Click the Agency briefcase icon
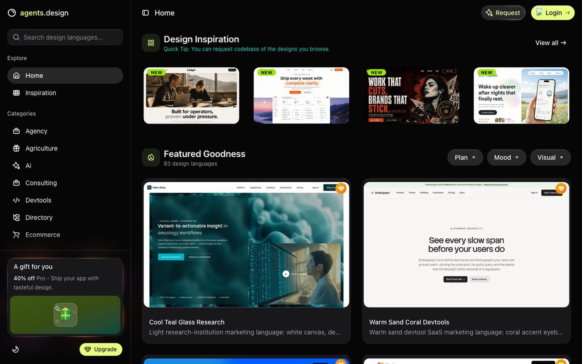This screenshot has width=582, height=364. (x=16, y=131)
